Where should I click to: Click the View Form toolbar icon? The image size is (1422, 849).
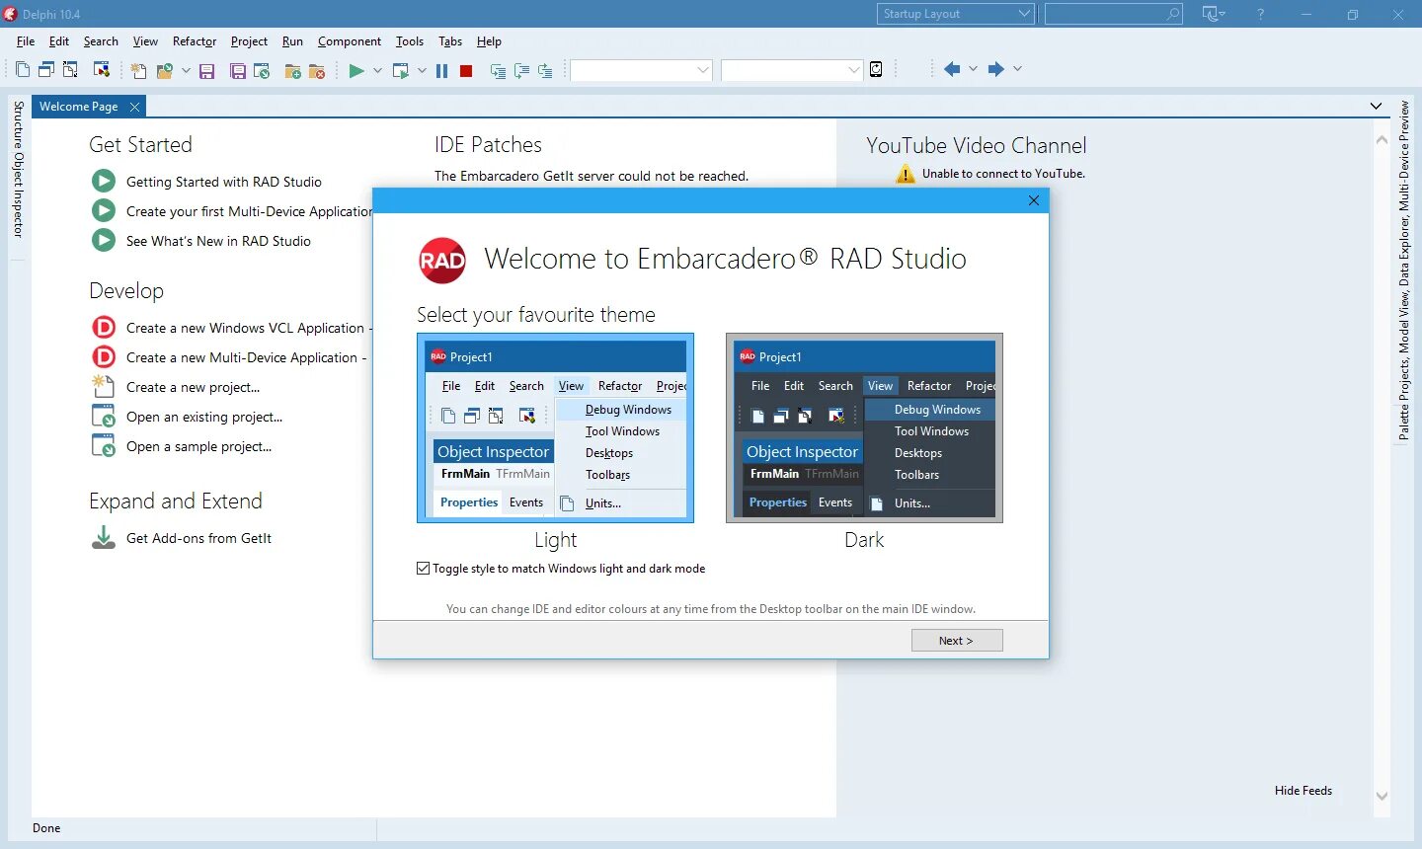click(x=45, y=70)
